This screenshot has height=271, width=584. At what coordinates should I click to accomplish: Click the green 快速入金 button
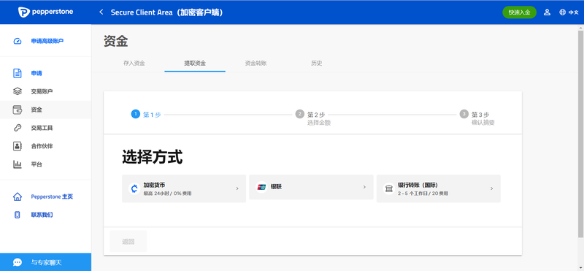[519, 12]
